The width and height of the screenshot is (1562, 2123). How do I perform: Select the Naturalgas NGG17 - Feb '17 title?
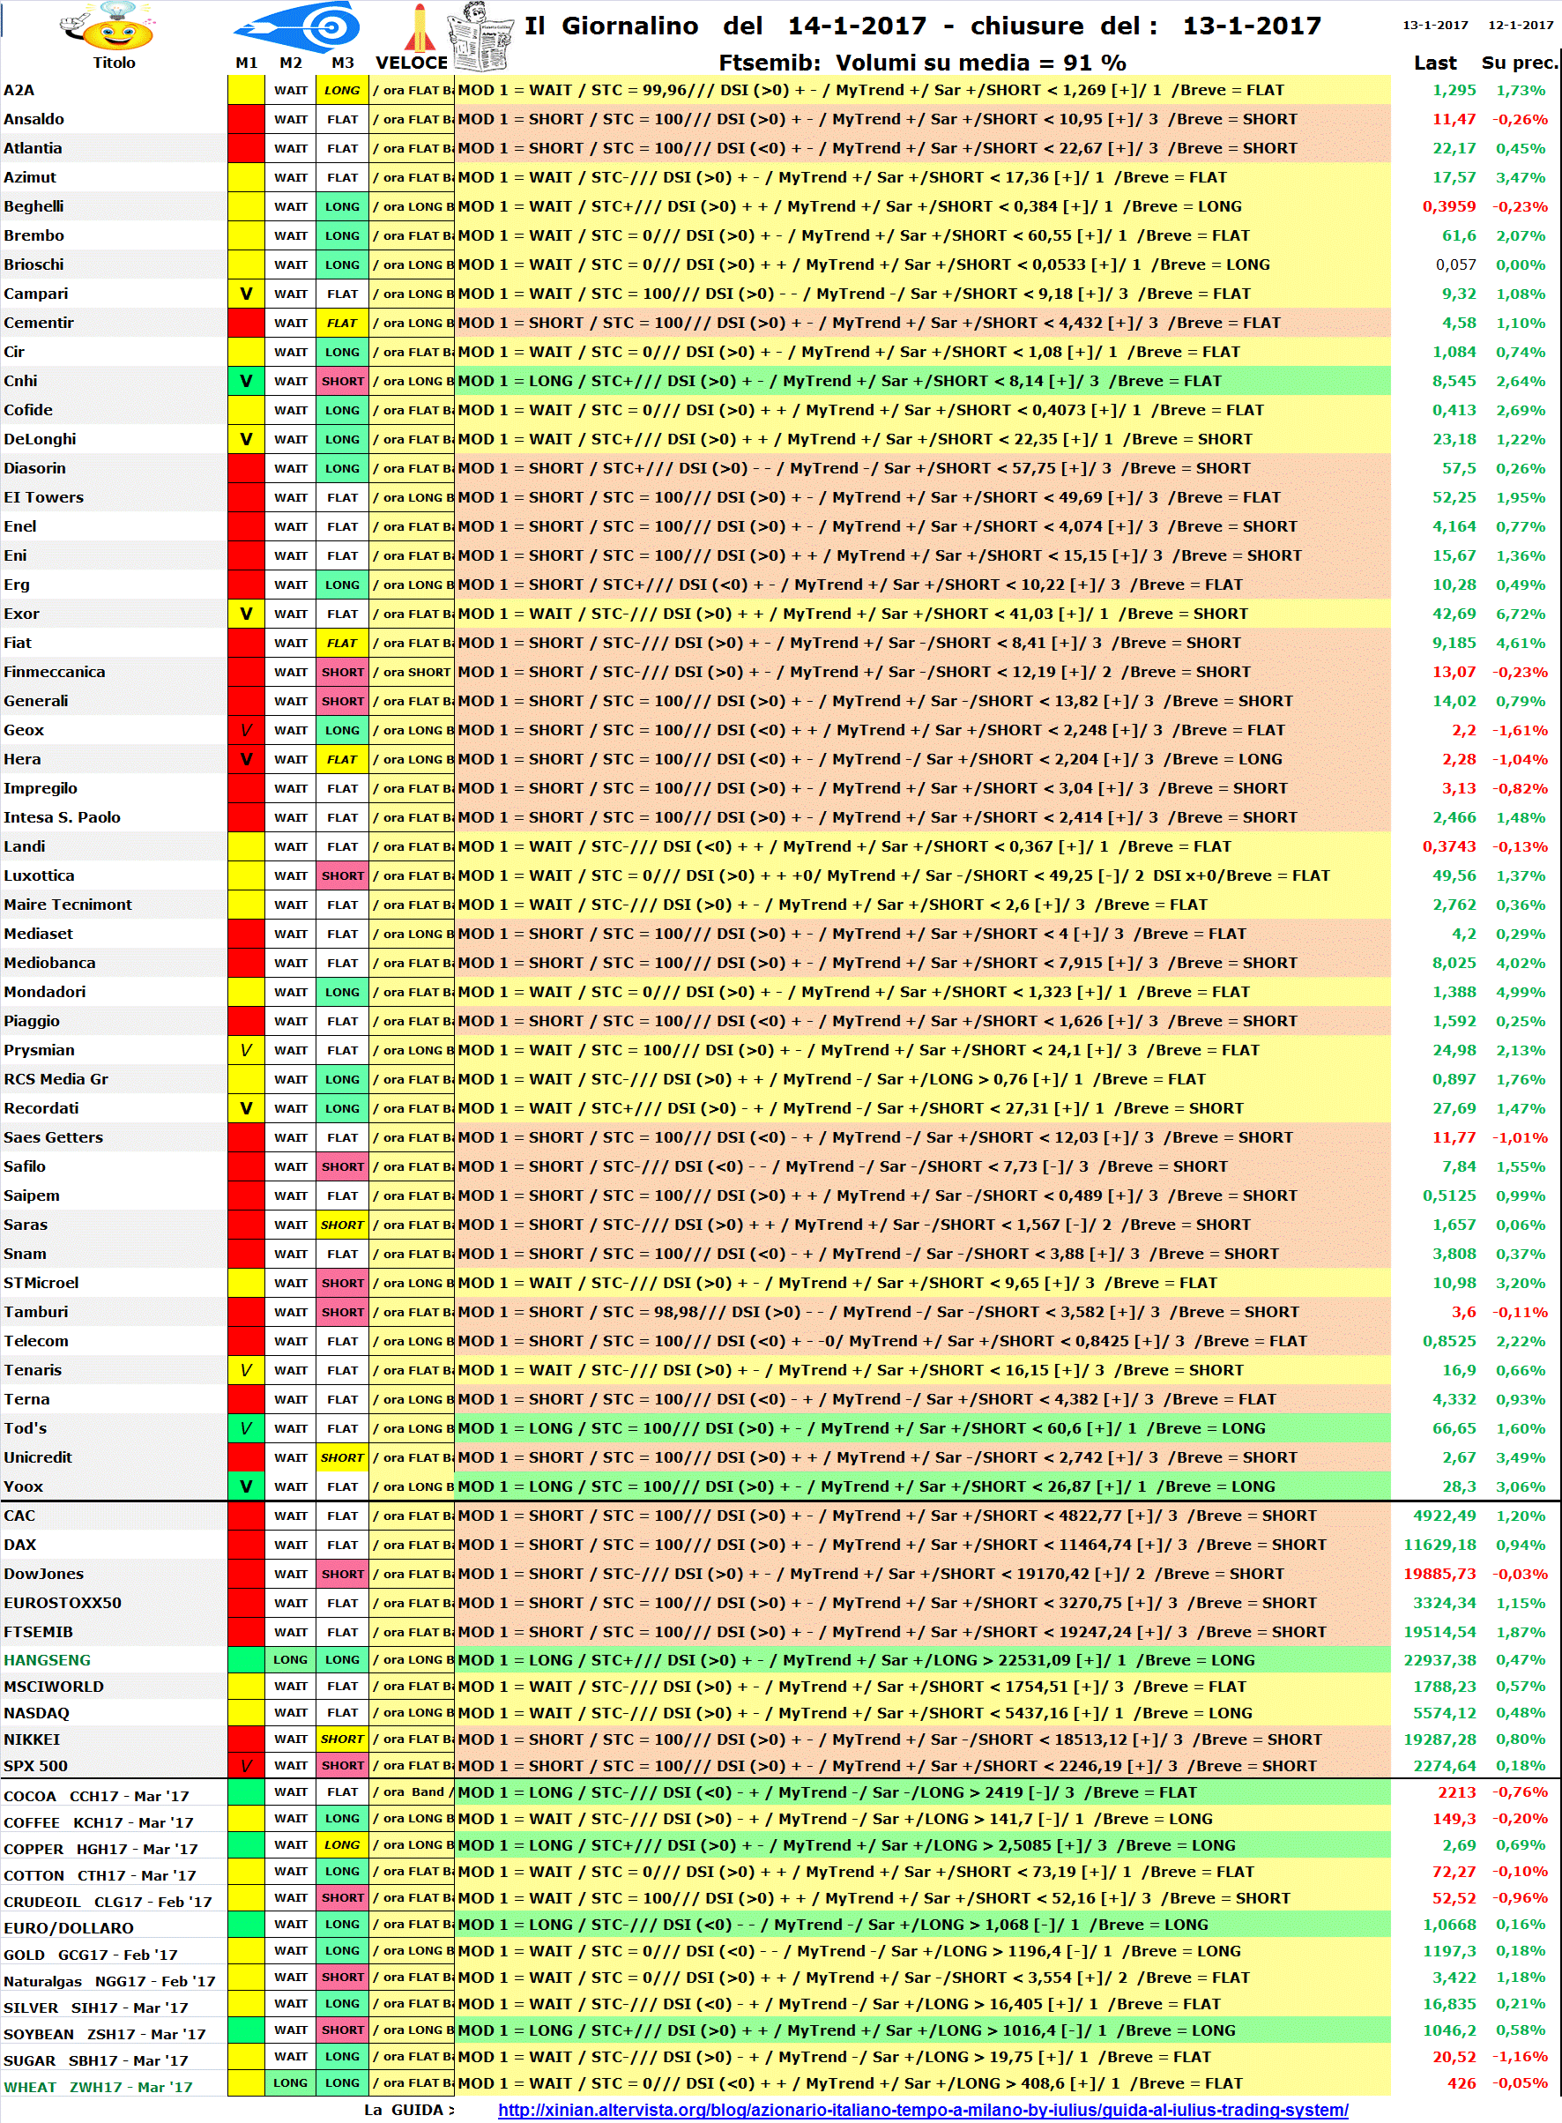pyautogui.click(x=109, y=1981)
